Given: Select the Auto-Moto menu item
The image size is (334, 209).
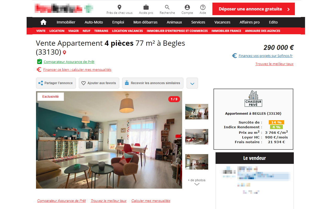Looking at the screenshot, I should coord(94,22).
